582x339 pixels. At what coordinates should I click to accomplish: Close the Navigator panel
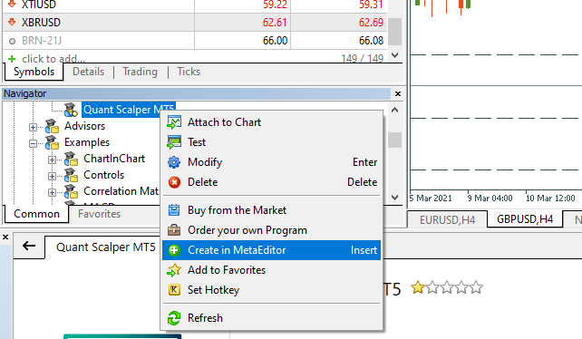[x=398, y=93]
